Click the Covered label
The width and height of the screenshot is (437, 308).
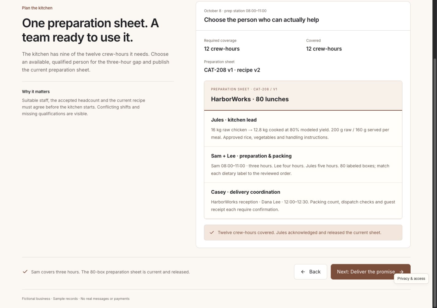(313, 40)
